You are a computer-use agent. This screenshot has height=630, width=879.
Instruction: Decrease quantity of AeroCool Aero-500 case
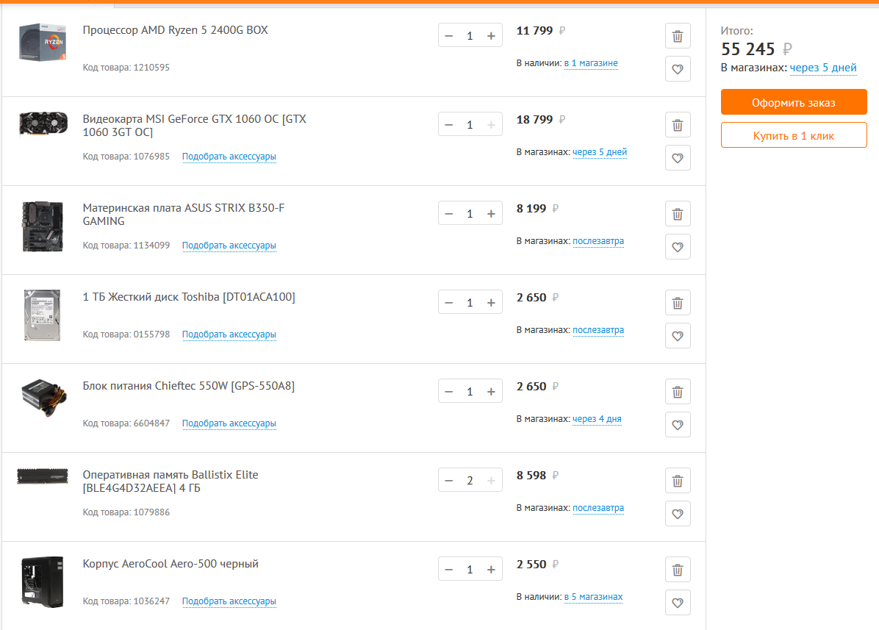[x=448, y=570]
